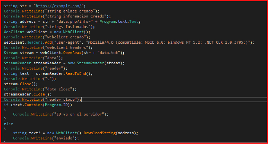Select the Headers.Add method

tap(39, 42)
